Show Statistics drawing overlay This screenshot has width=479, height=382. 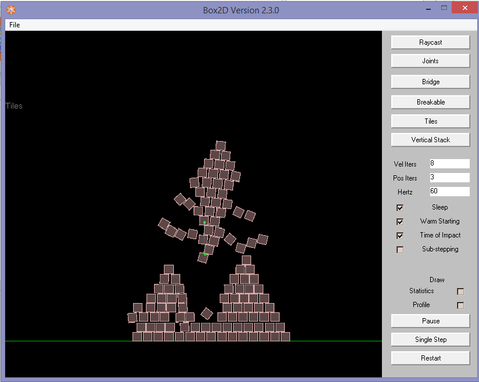click(x=460, y=291)
